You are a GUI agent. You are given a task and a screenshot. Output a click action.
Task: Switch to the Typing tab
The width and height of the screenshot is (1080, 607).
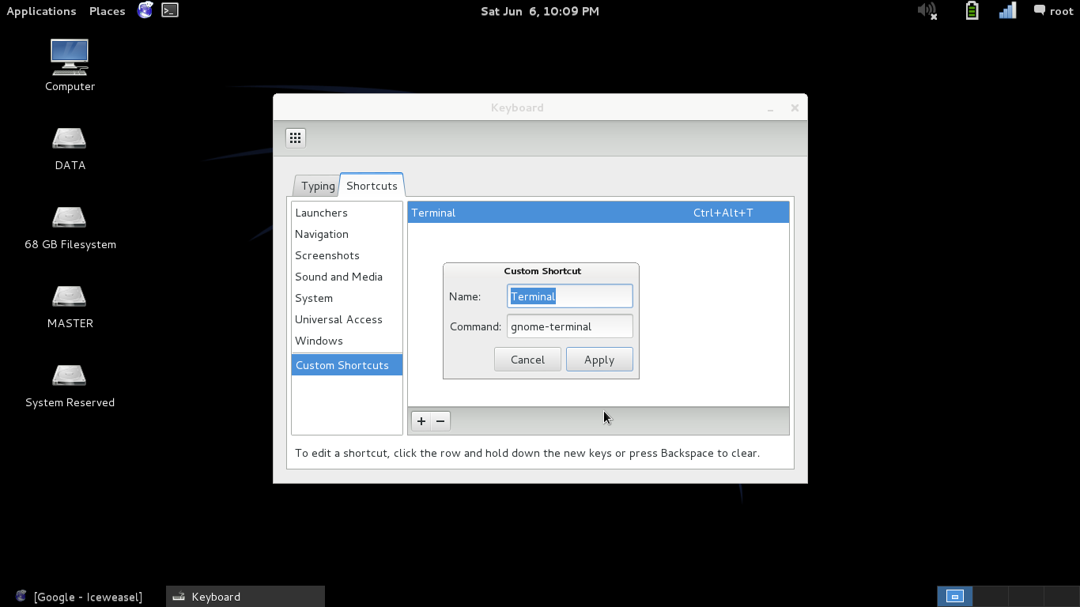[317, 185]
